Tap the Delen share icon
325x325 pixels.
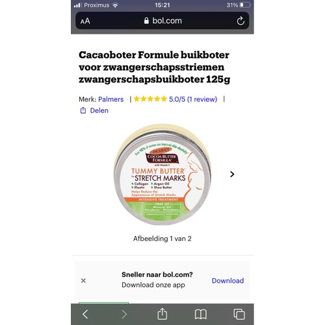[x=83, y=110]
